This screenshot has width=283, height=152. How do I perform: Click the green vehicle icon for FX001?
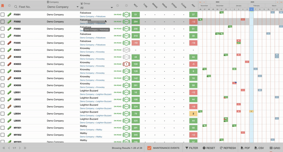tap(10, 15)
